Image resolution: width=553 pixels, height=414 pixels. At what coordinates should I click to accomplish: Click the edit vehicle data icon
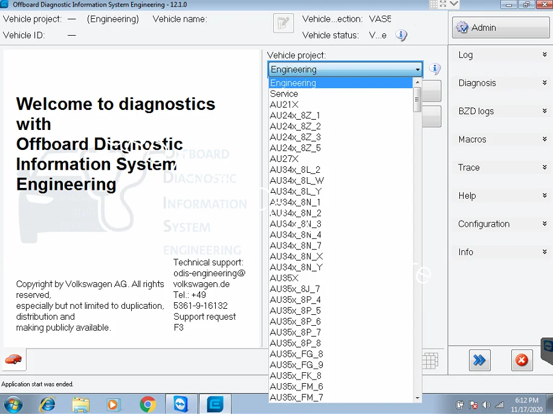283,24
